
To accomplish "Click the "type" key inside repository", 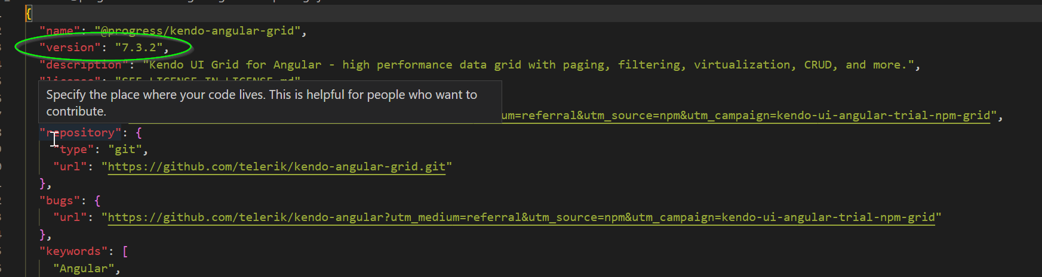I will [73, 150].
